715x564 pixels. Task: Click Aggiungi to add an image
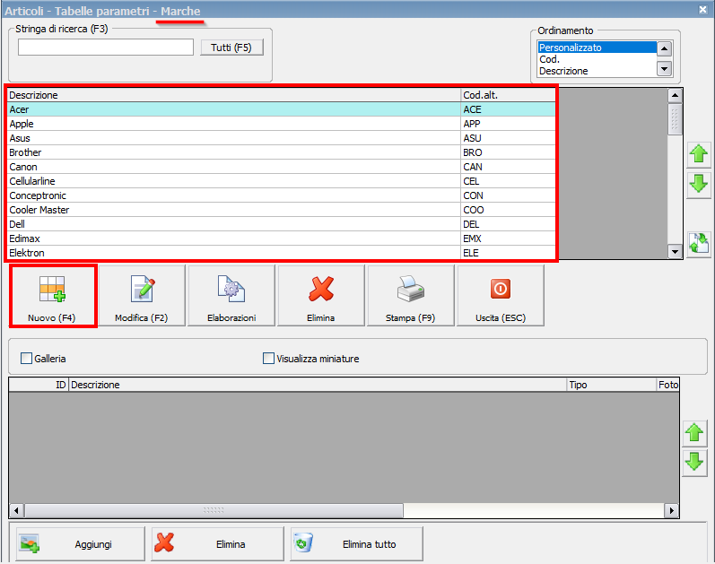80,544
